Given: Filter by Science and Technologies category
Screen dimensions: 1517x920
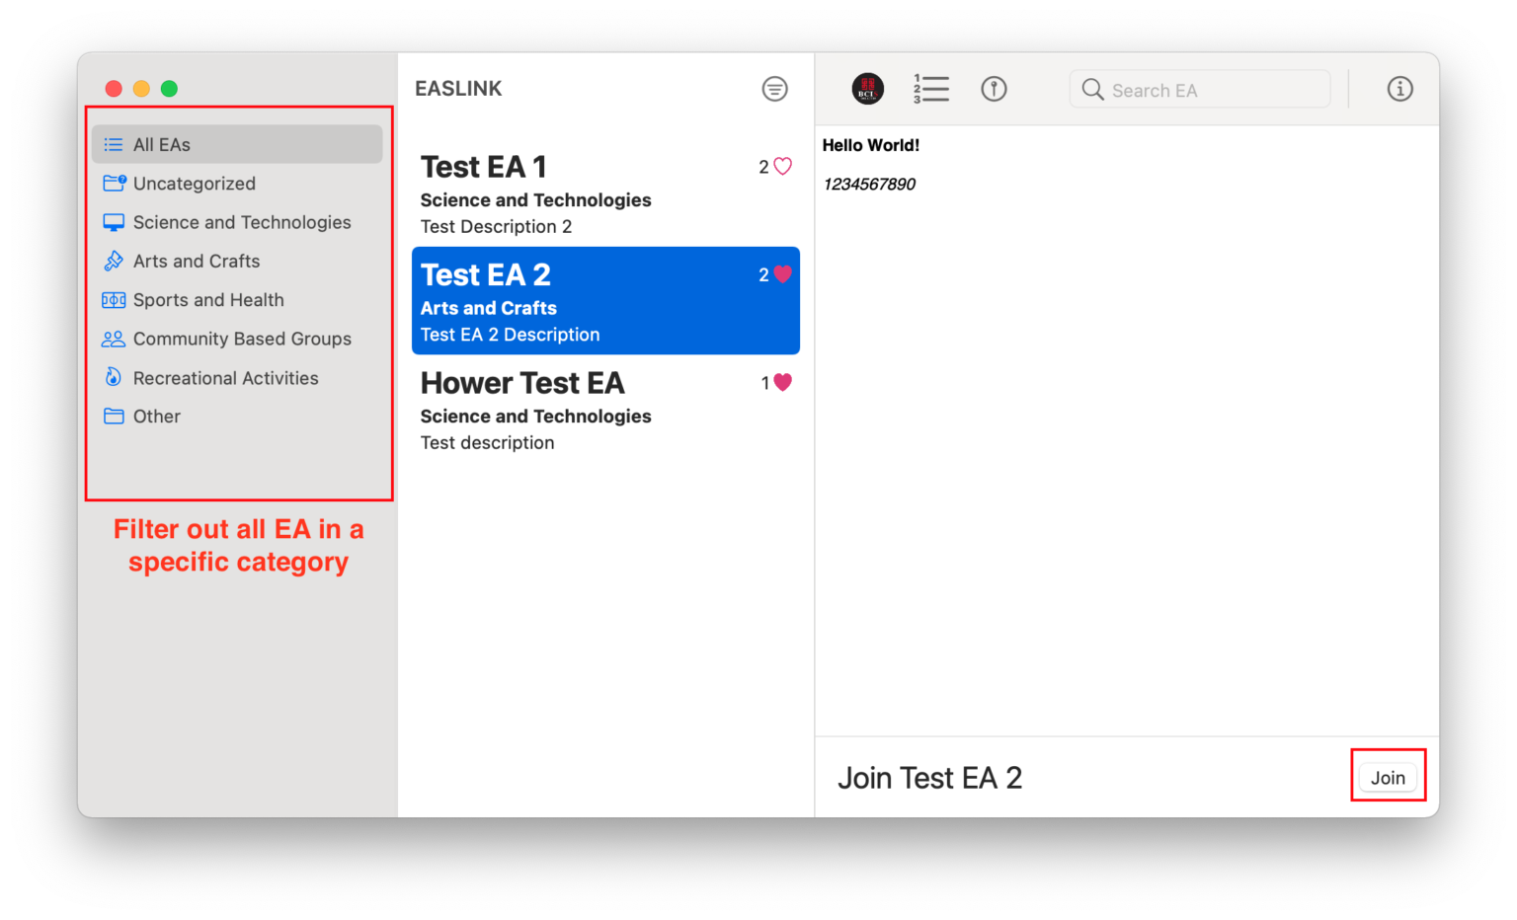Looking at the screenshot, I should (x=242, y=222).
